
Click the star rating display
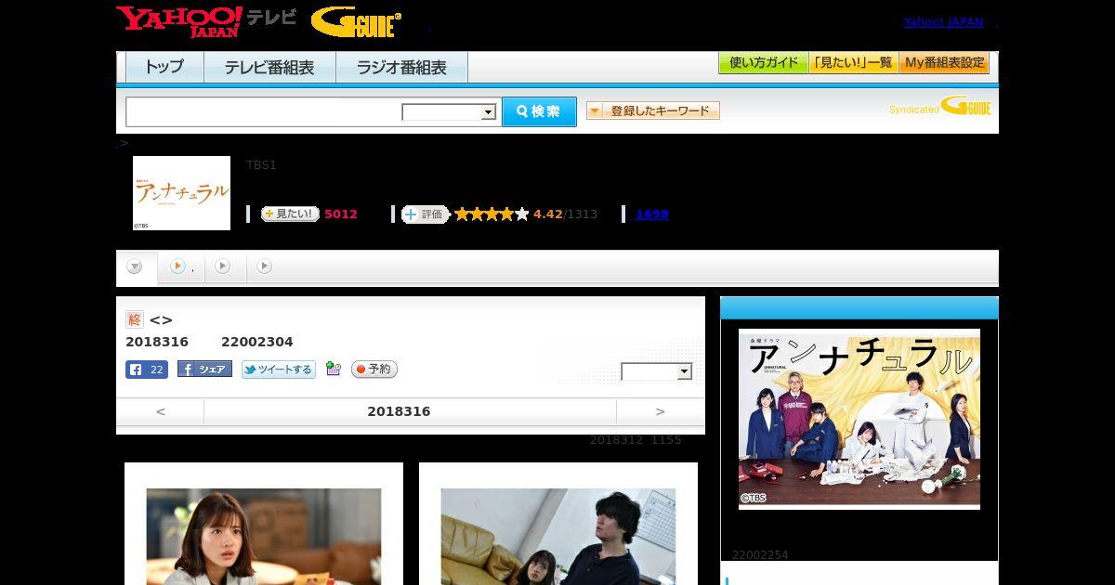(492, 214)
